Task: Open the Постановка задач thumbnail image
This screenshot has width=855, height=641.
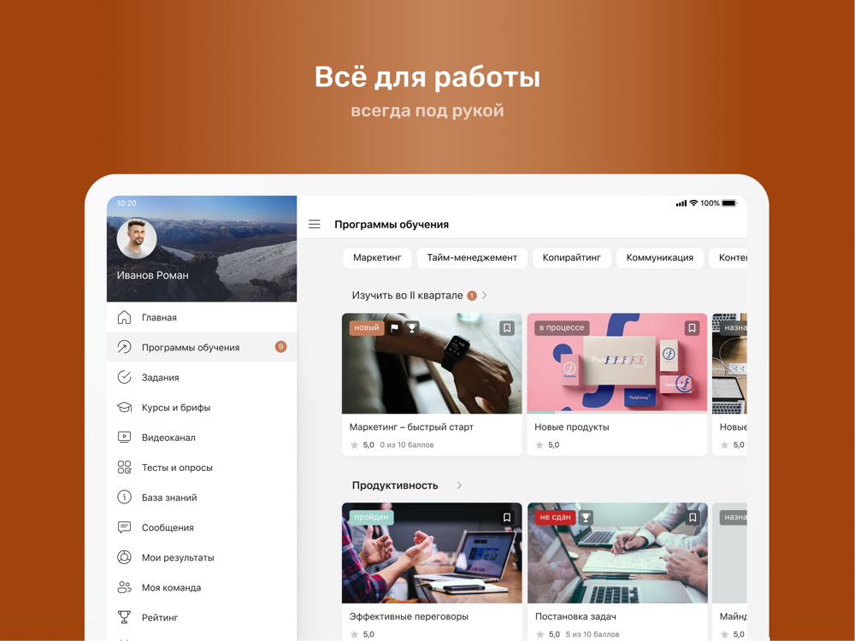Action: point(617,553)
